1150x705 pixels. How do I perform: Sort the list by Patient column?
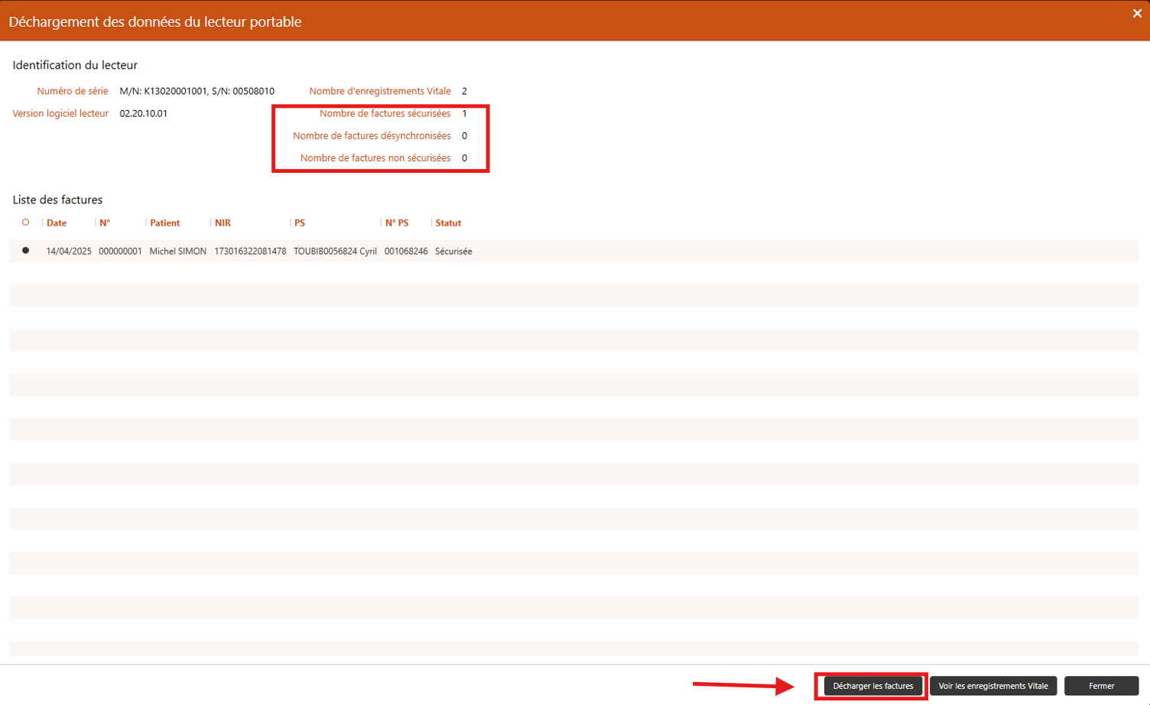[164, 223]
